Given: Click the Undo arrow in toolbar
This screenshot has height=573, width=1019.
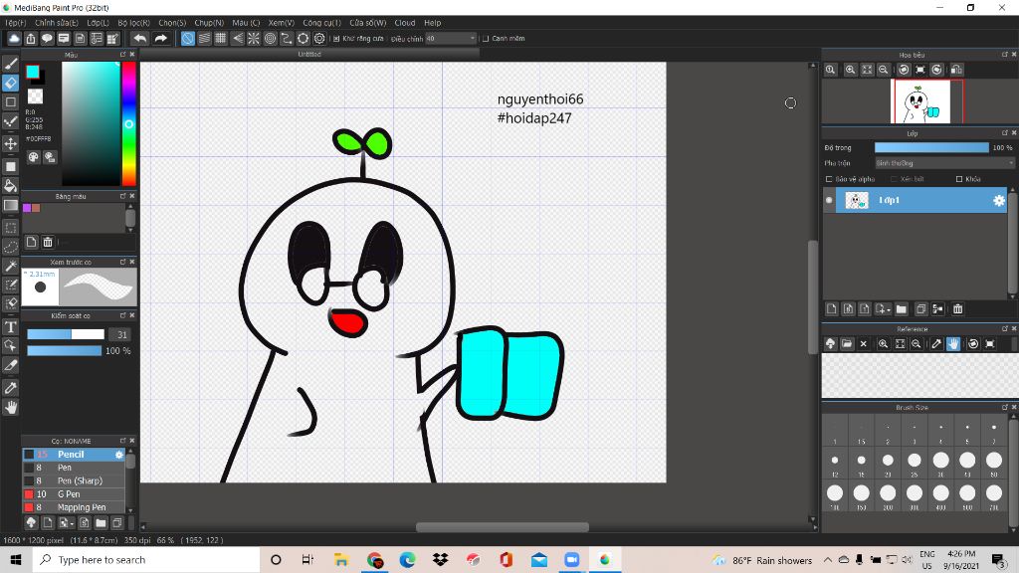Looking at the screenshot, I should 139,39.
